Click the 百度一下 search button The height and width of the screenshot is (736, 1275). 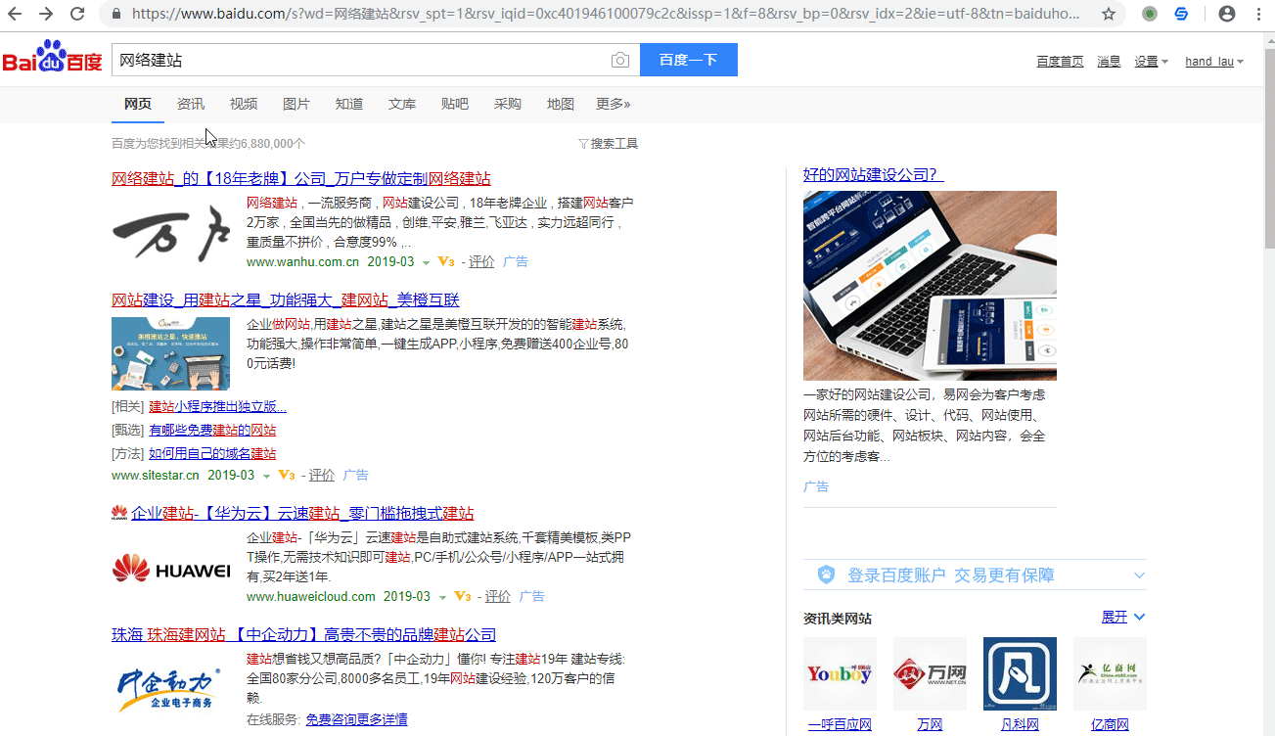(x=688, y=60)
